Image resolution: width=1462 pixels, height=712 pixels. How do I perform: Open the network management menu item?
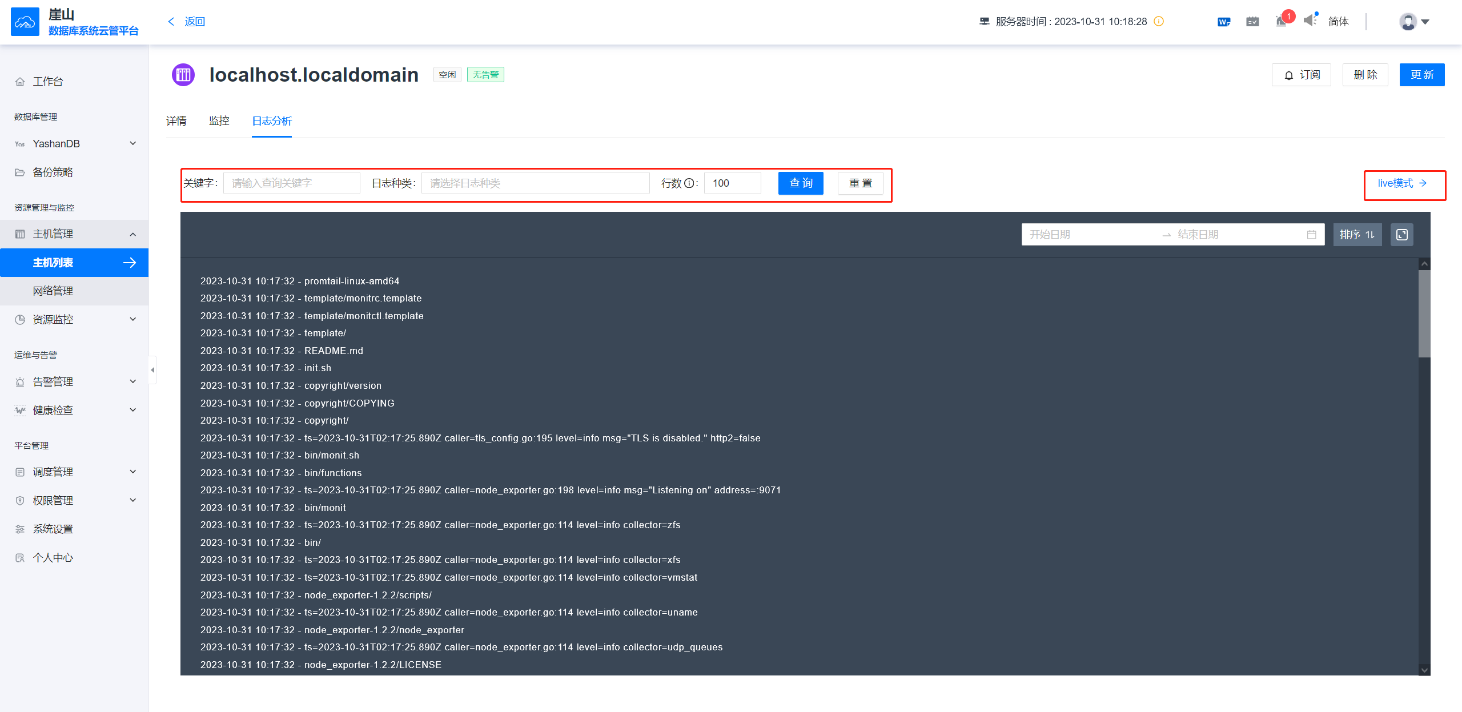pyautogui.click(x=53, y=291)
